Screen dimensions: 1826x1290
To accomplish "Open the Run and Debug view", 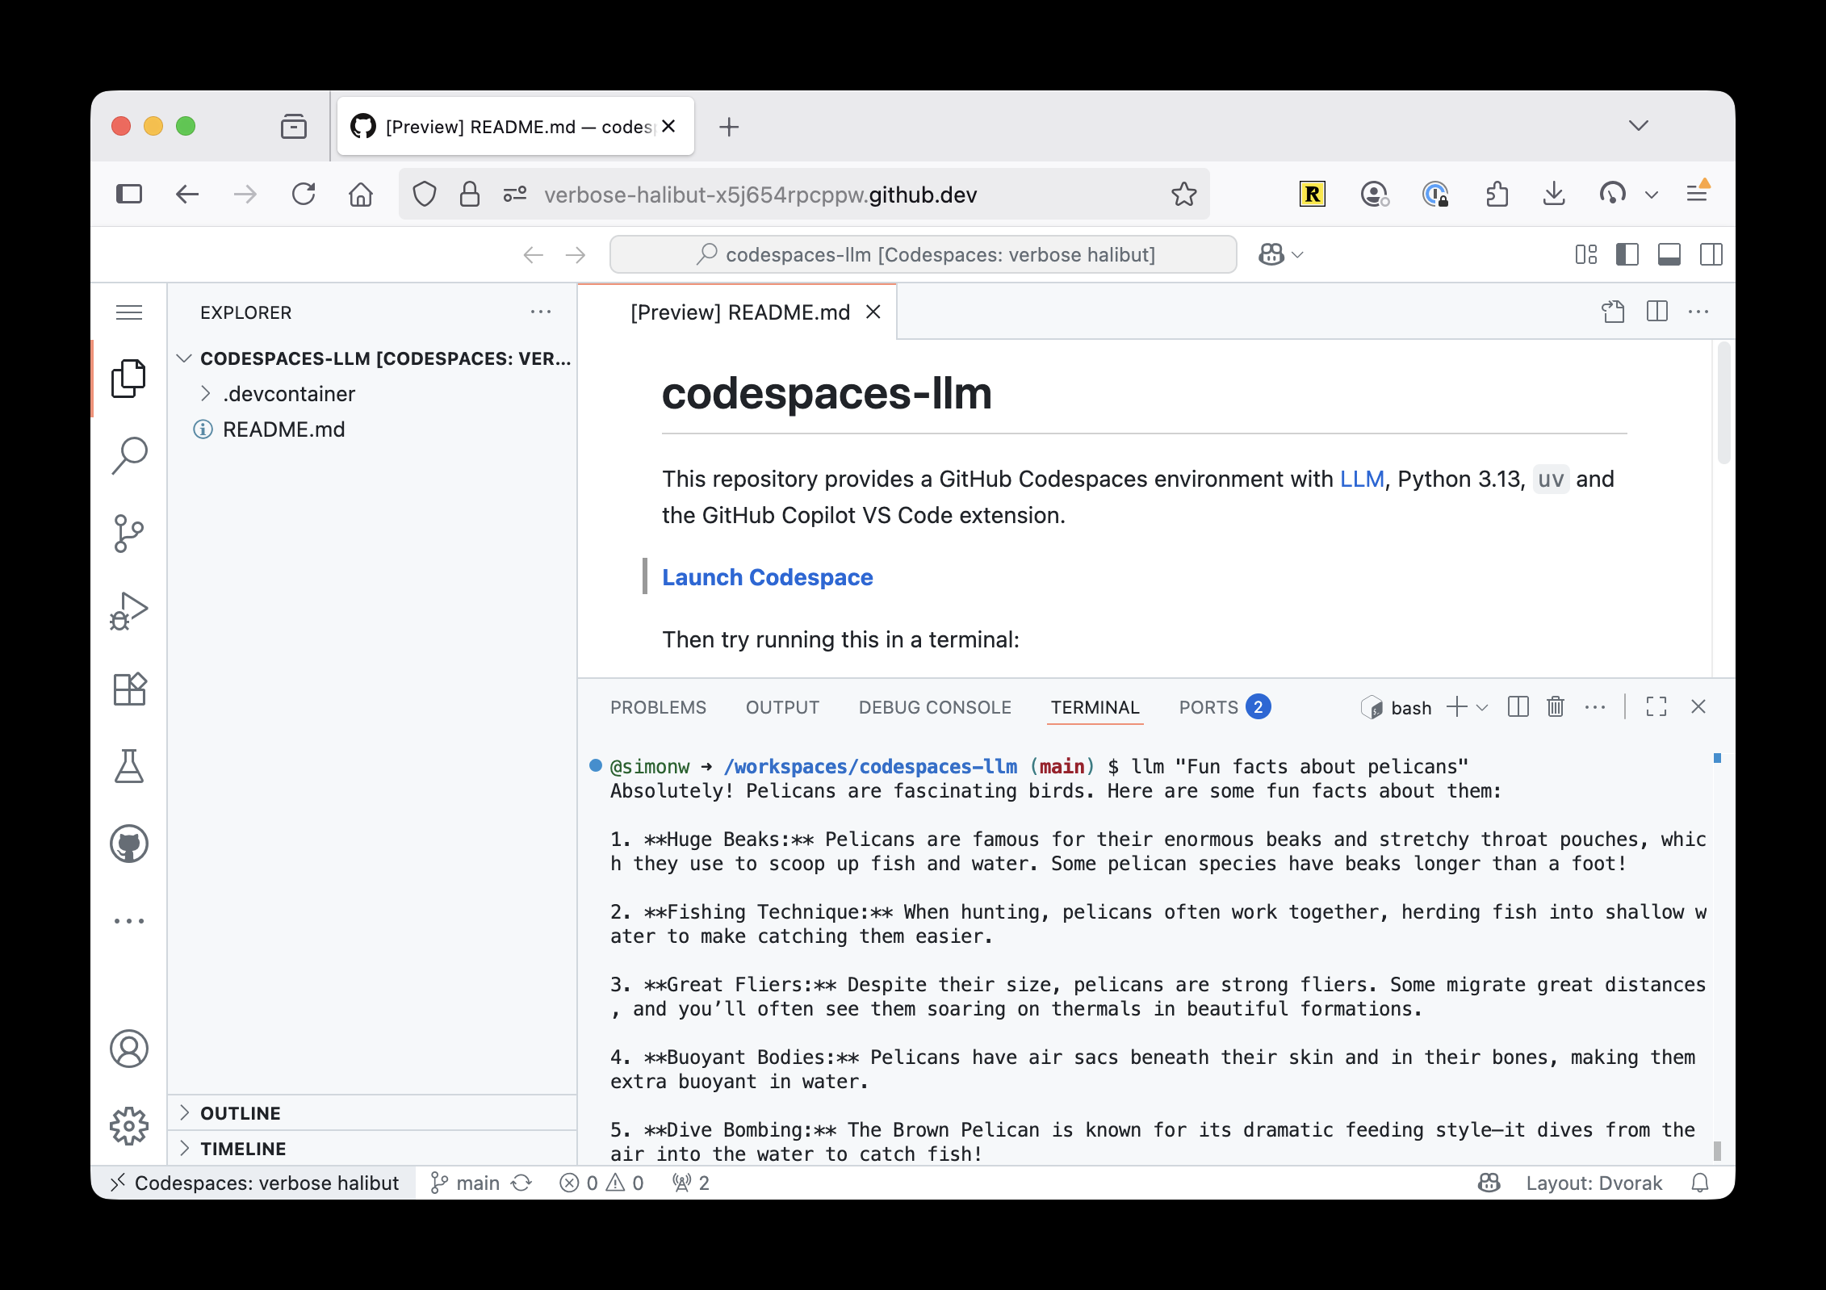I will click(128, 611).
